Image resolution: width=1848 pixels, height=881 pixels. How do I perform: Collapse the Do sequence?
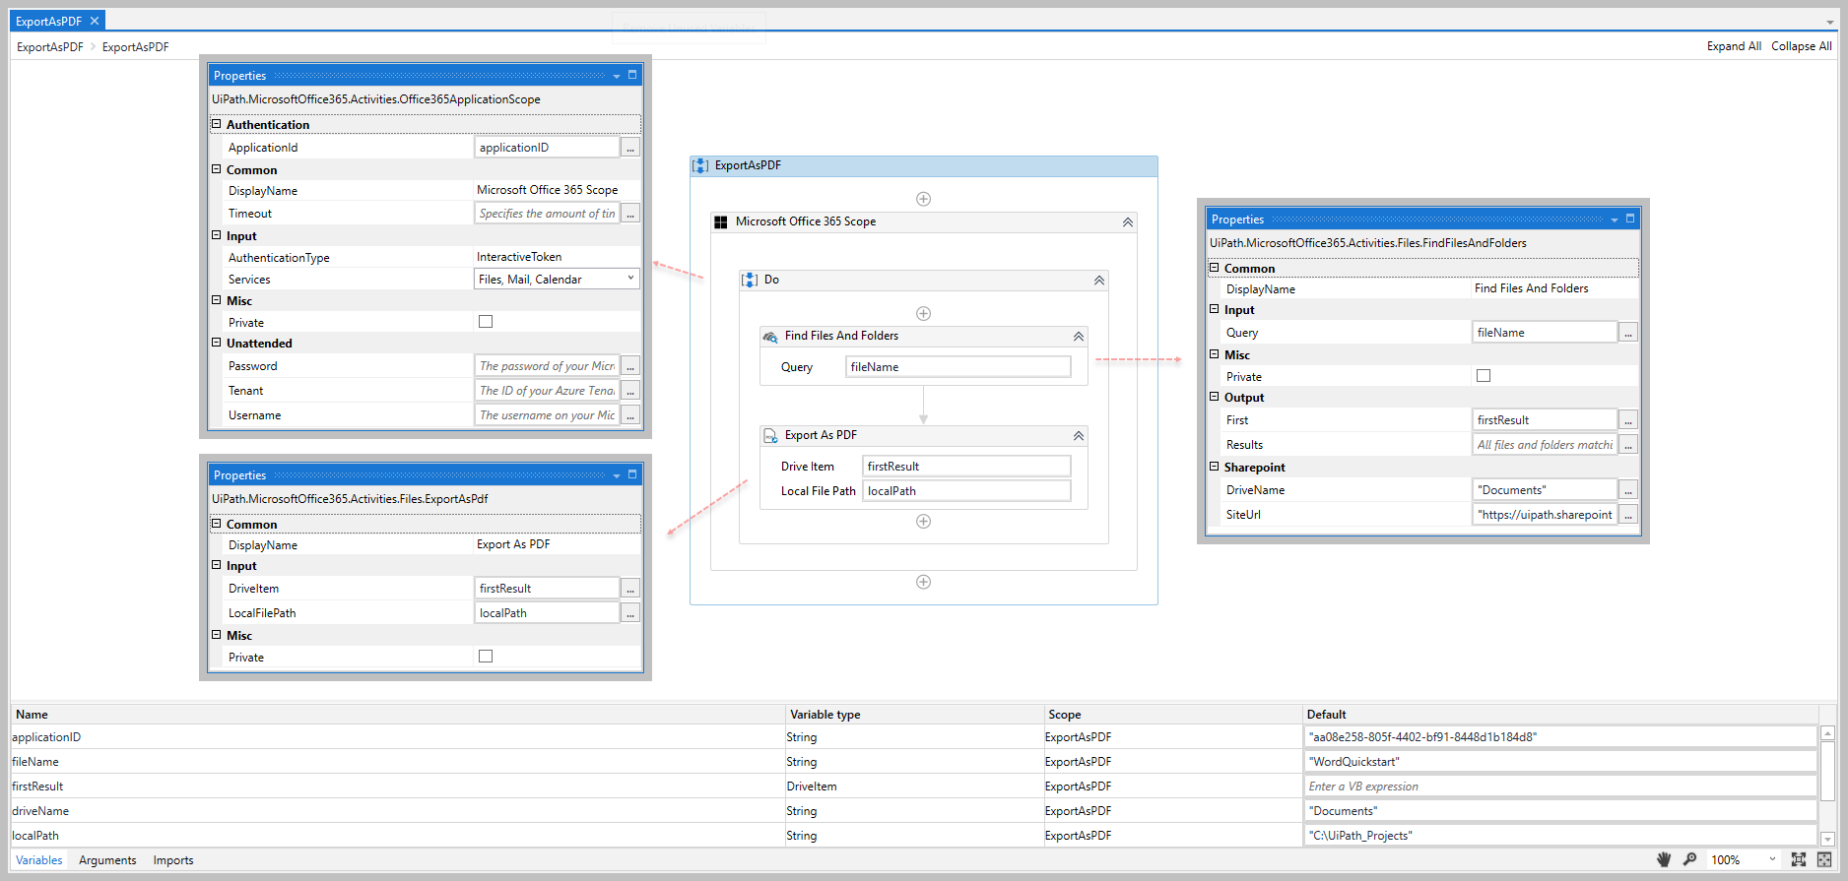(x=1099, y=281)
